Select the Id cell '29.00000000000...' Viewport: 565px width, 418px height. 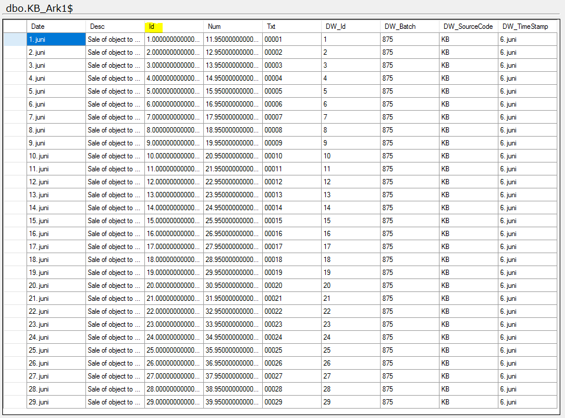174,402
